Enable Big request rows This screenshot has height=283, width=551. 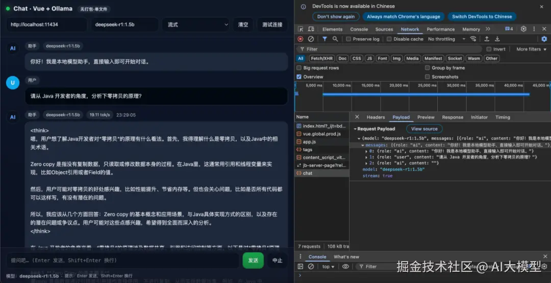(299, 68)
